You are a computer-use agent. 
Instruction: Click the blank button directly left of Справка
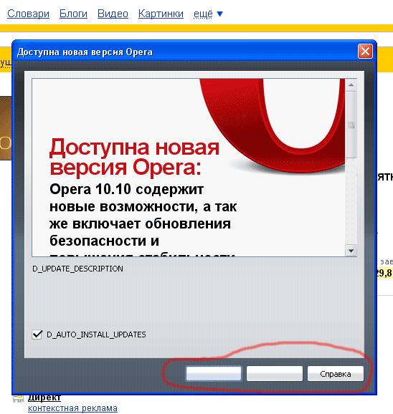[275, 373]
